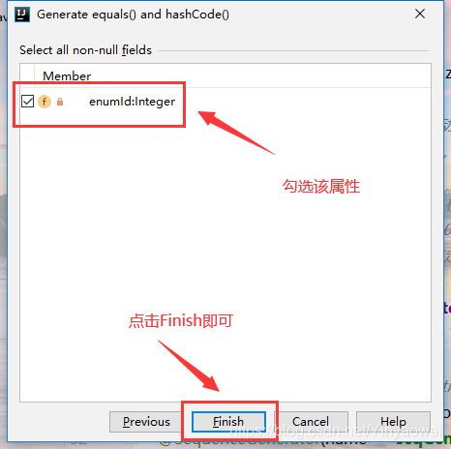Select the enumId:Integer member row text
This screenshot has height=449, width=451.
click(132, 102)
